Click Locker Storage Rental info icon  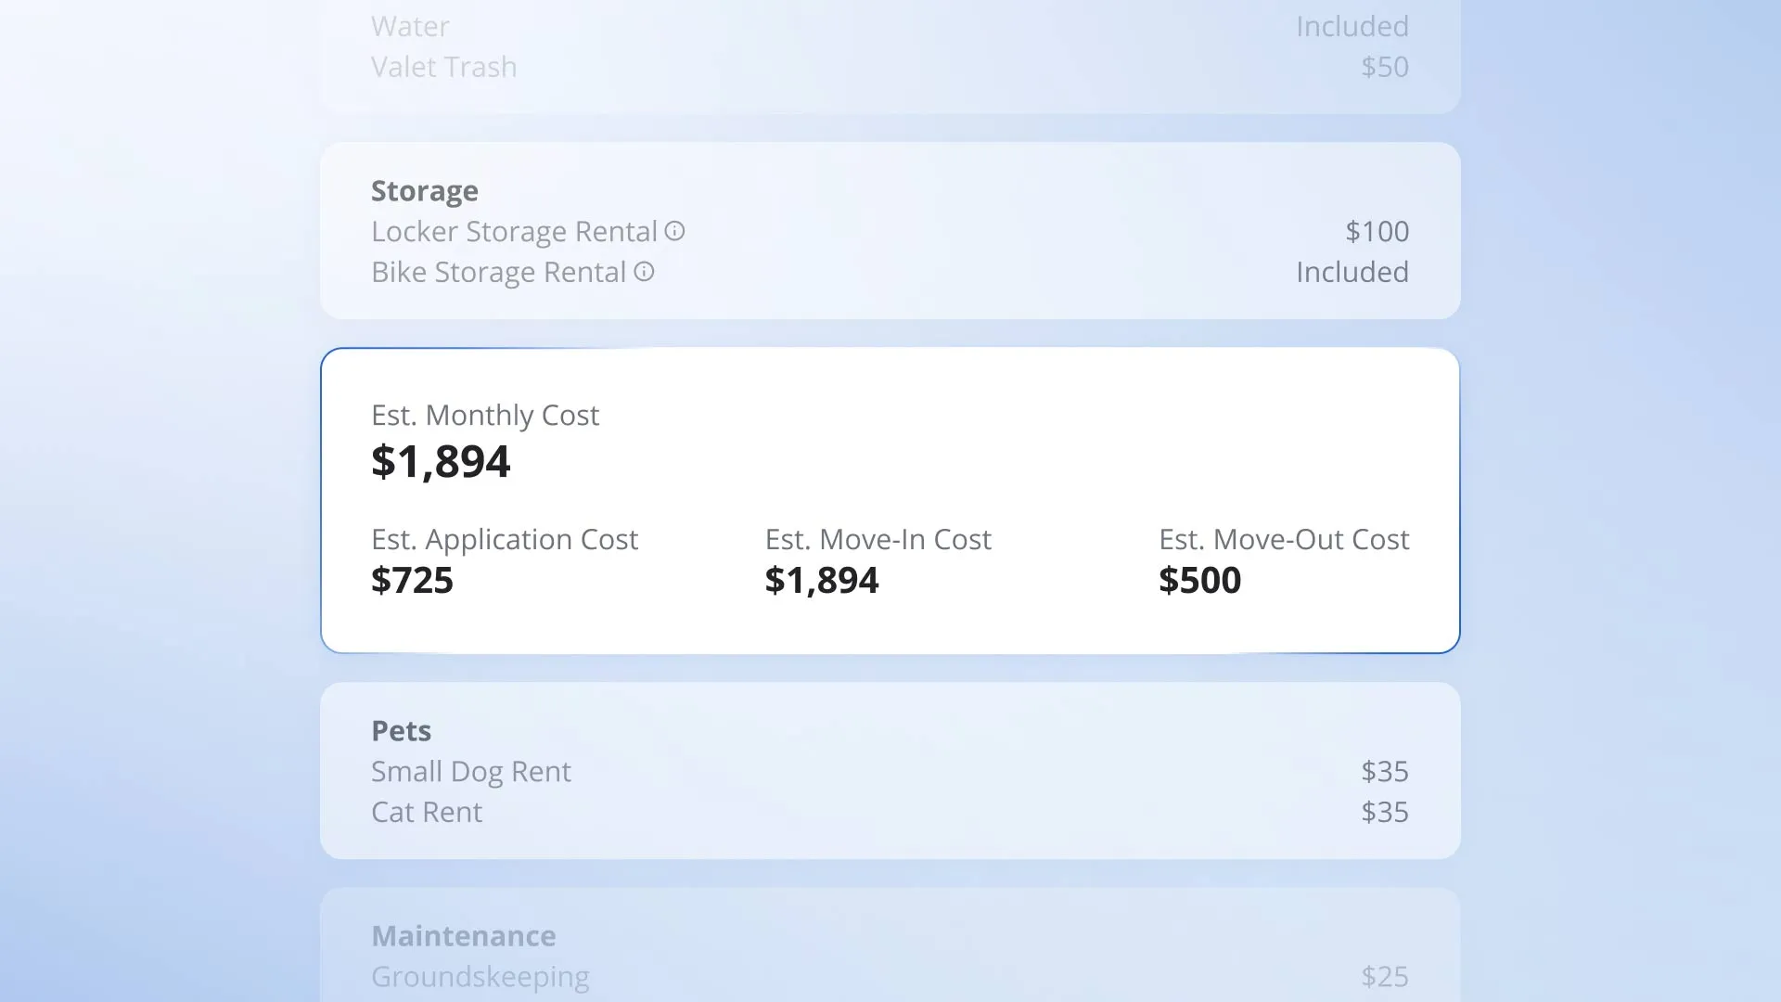[674, 231]
